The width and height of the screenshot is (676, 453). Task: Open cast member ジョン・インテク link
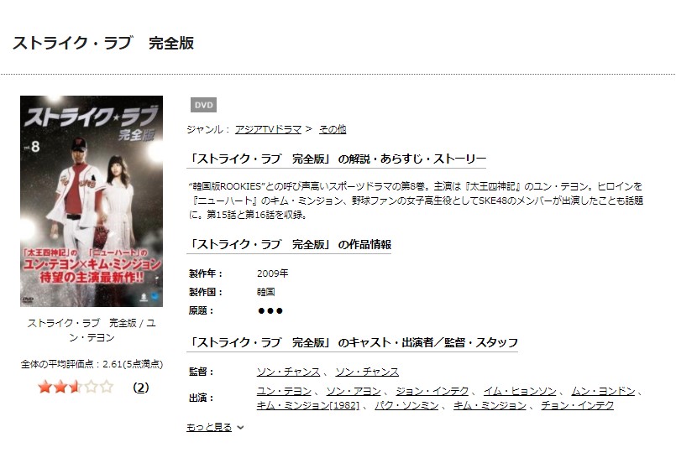(x=432, y=391)
